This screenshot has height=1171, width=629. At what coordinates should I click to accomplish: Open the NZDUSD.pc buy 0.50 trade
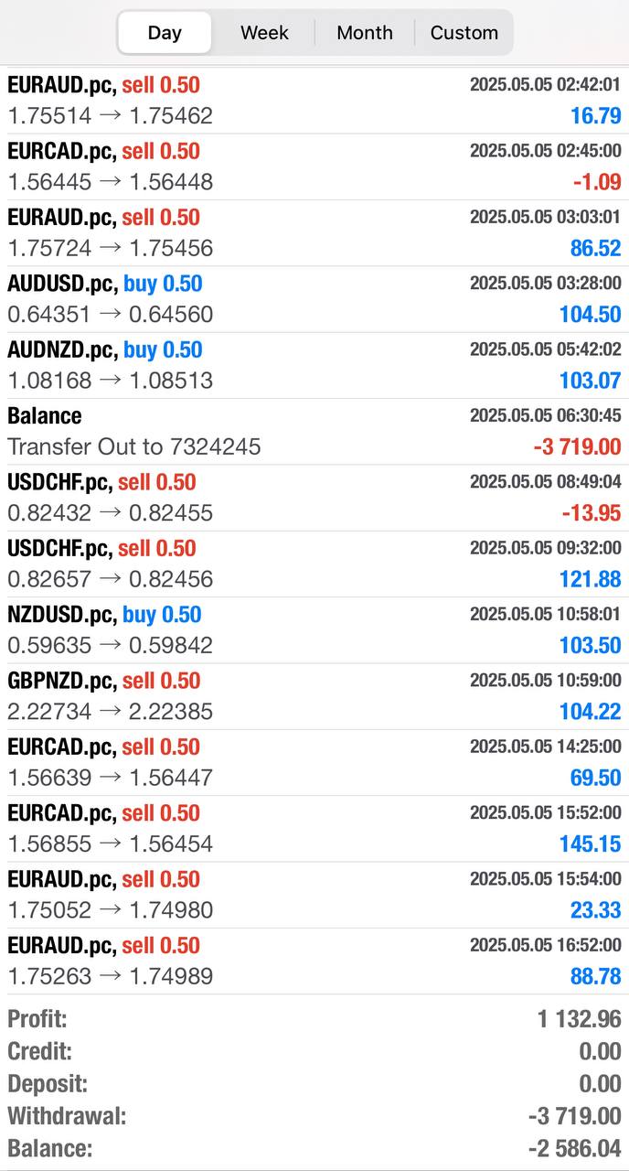tap(314, 629)
